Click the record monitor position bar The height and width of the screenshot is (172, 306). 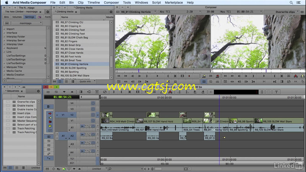[259, 71]
